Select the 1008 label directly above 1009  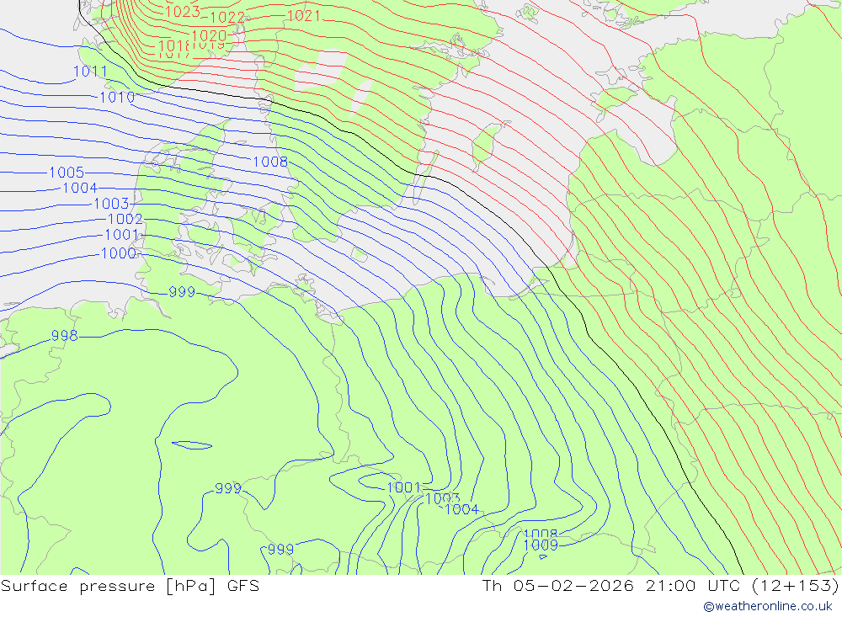pyautogui.click(x=541, y=534)
